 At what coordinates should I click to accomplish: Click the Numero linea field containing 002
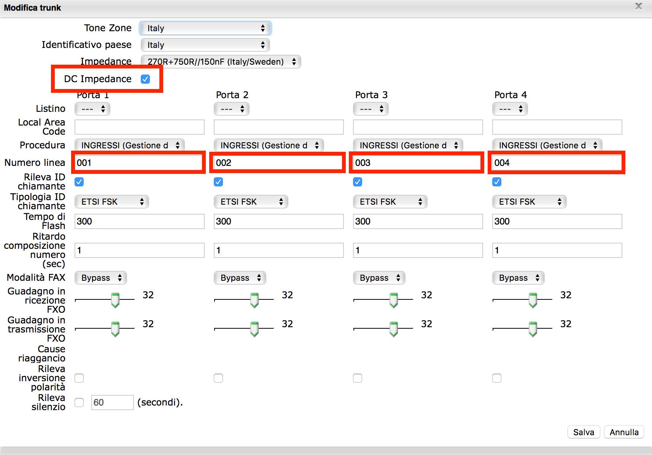click(278, 163)
